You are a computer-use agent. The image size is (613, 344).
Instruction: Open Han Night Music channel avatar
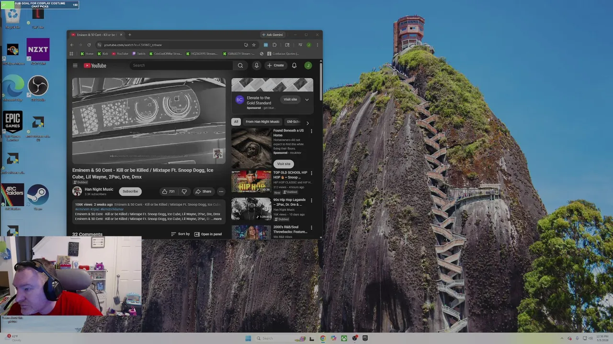click(77, 191)
